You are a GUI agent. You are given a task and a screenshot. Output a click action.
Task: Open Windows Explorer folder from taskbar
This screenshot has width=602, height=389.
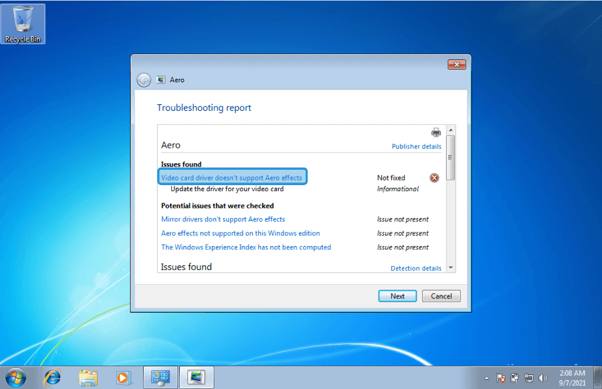click(x=88, y=378)
